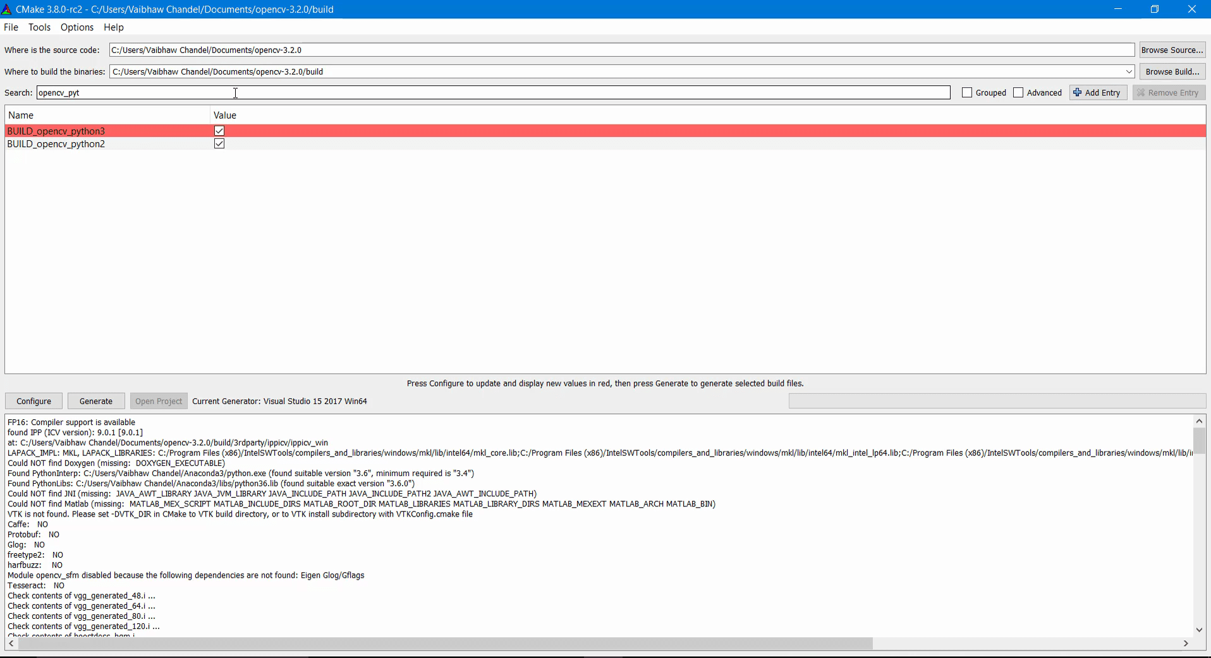Open the Help menu

(x=114, y=27)
